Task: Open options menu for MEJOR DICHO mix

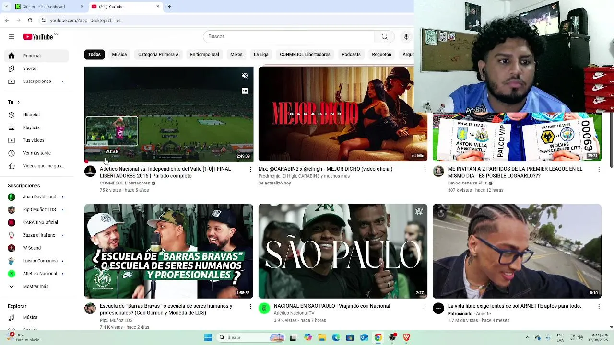Action: coord(425,169)
